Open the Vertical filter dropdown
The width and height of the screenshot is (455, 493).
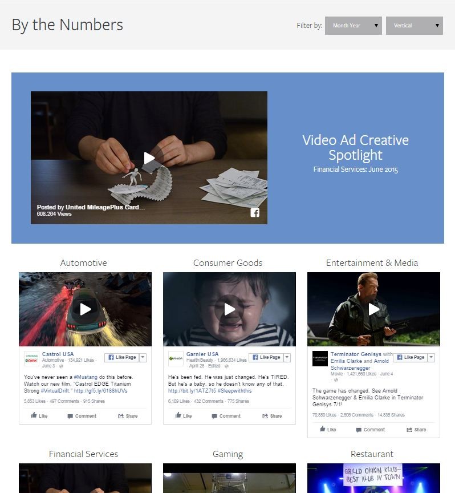click(414, 26)
